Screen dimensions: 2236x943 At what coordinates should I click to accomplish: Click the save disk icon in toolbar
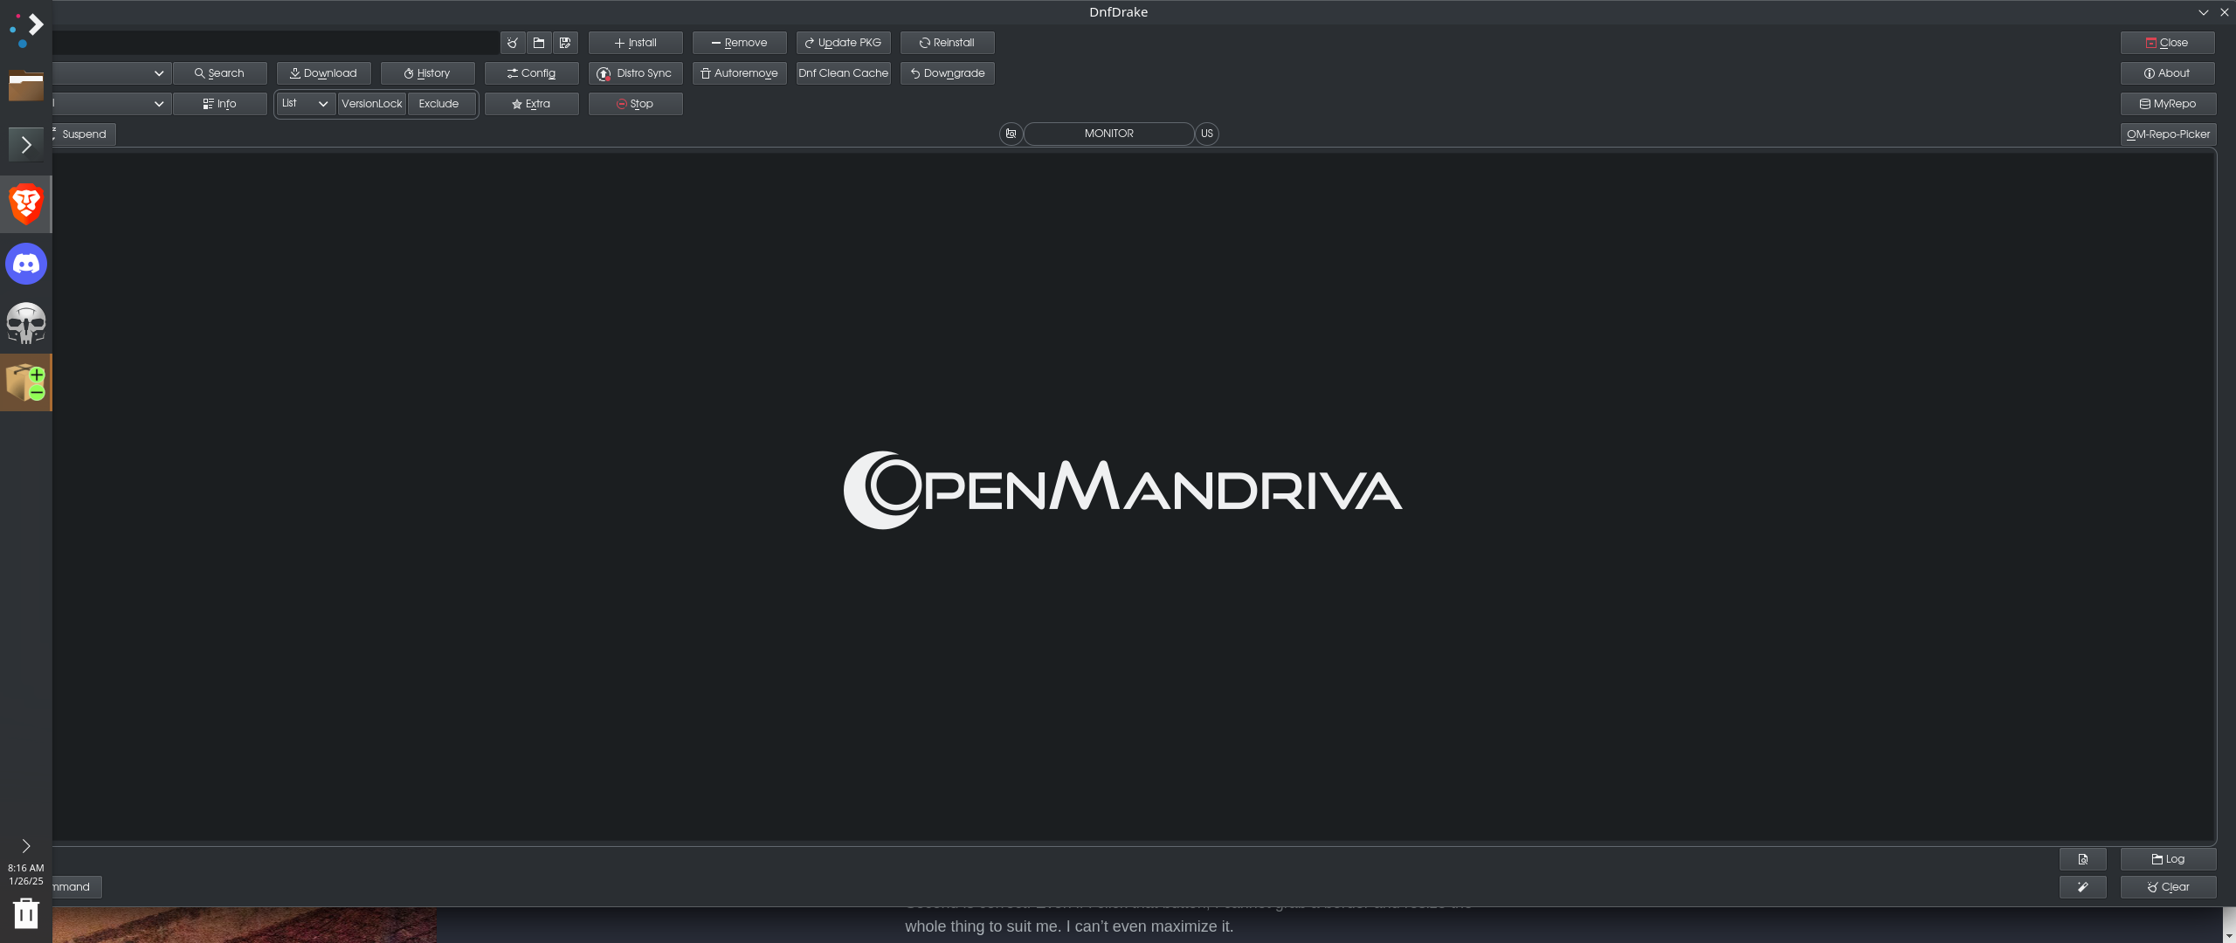click(565, 43)
